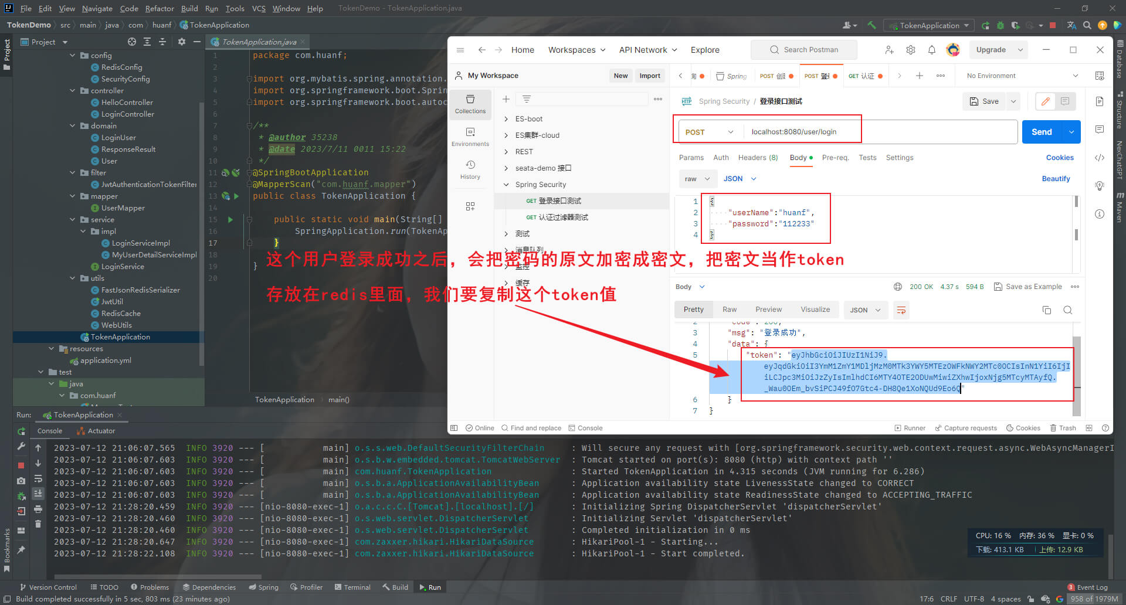Image resolution: width=1126 pixels, height=605 pixels.
Task: Click add collection plus icon
Action: pos(506,99)
